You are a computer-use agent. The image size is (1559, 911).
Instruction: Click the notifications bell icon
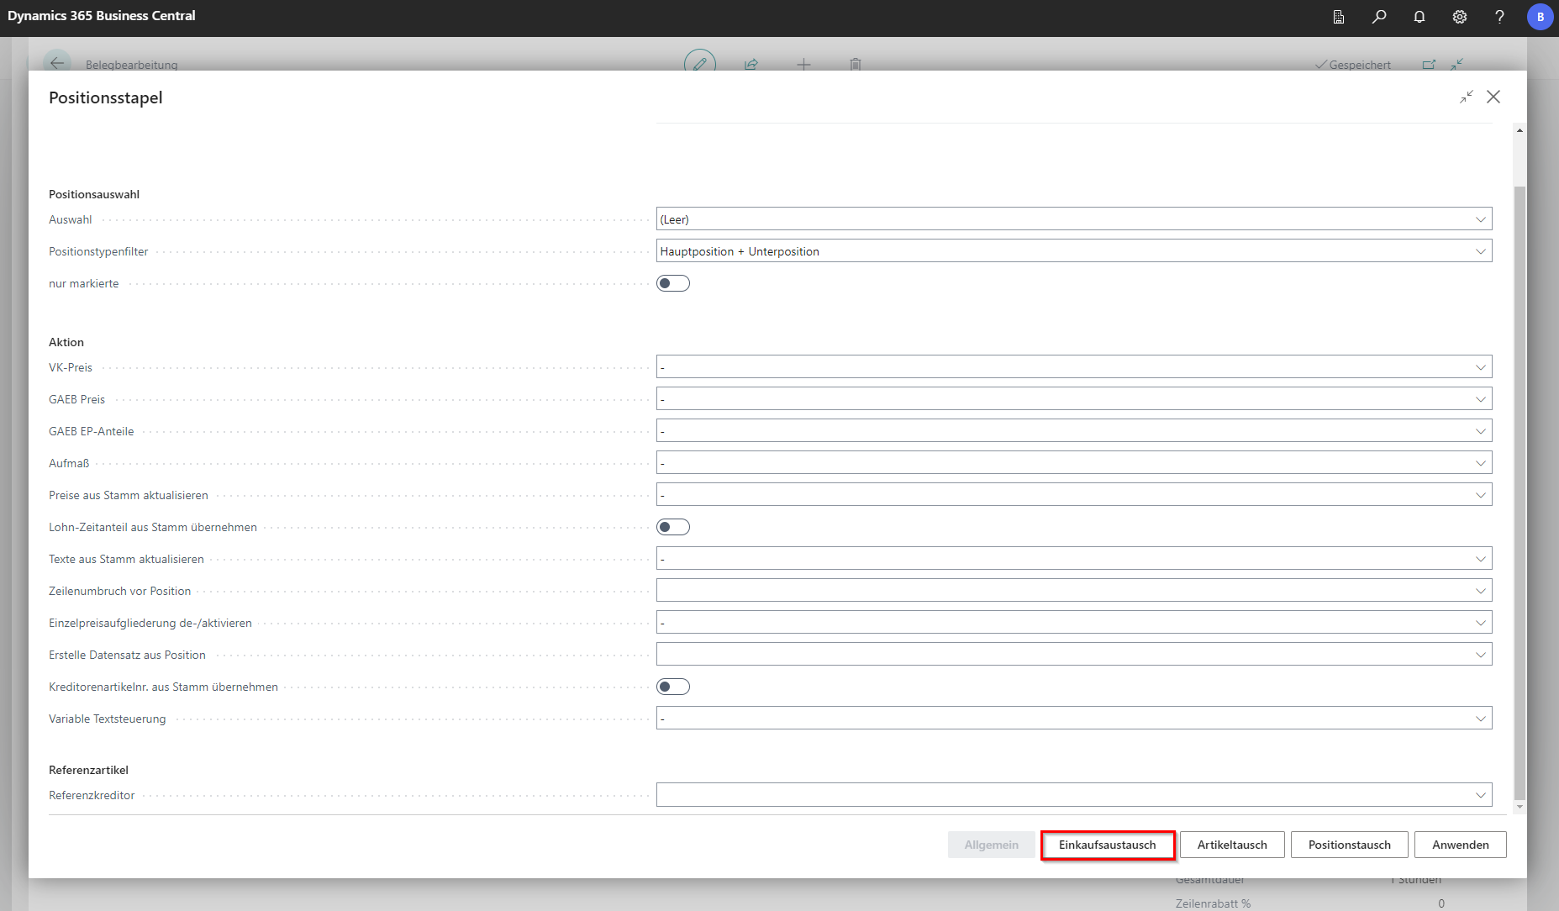coord(1419,17)
